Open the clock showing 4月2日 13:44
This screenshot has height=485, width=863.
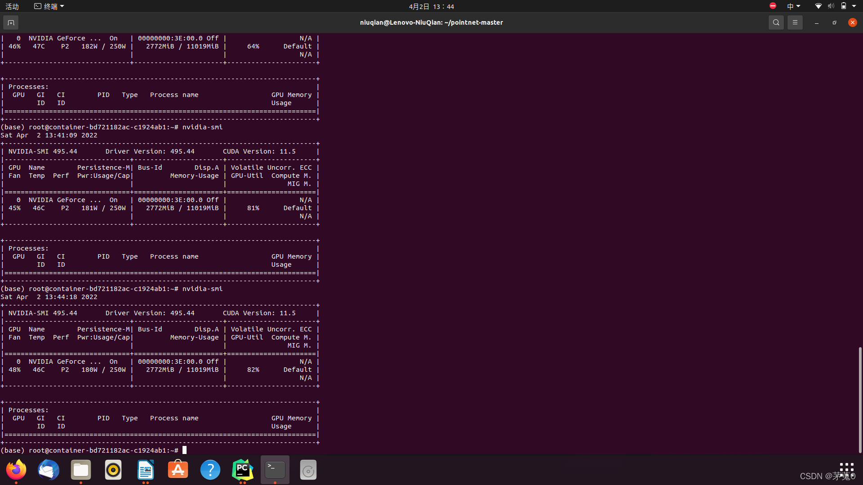tap(431, 6)
